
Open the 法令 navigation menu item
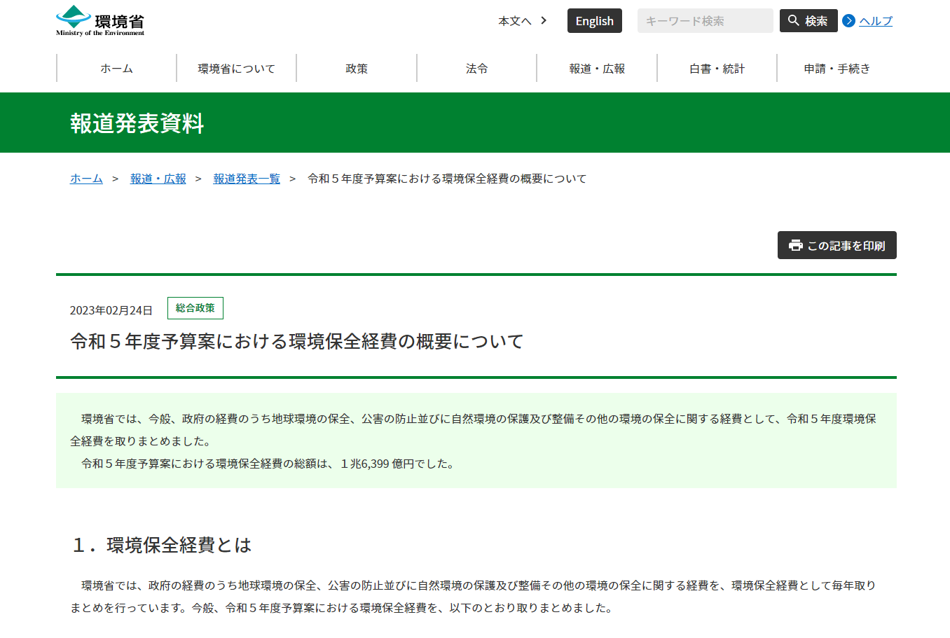(476, 68)
